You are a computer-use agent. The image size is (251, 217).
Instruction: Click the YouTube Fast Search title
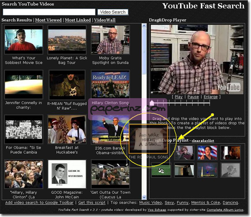[203, 6]
